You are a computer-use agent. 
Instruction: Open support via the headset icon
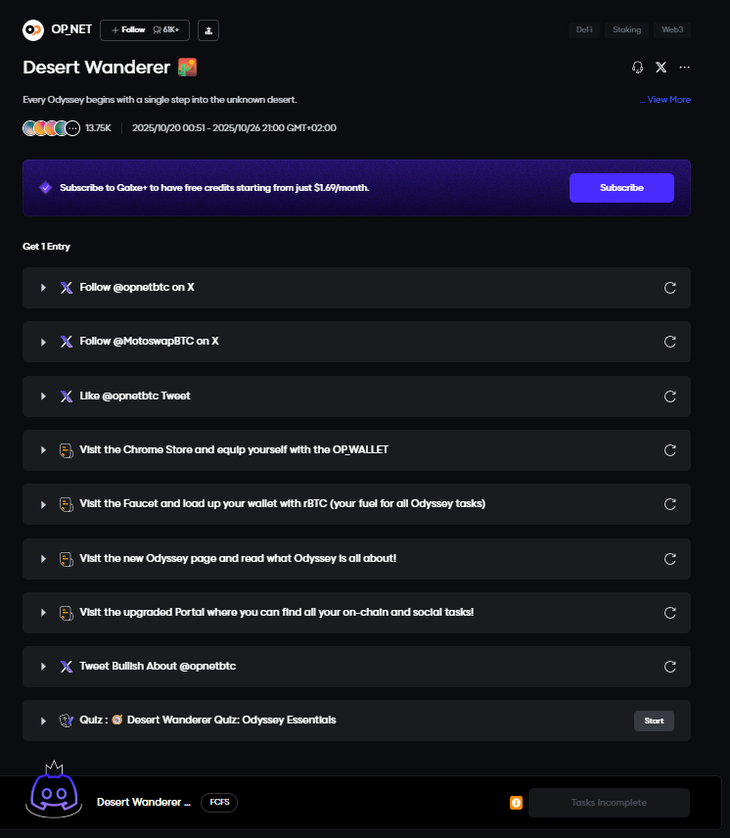point(638,68)
